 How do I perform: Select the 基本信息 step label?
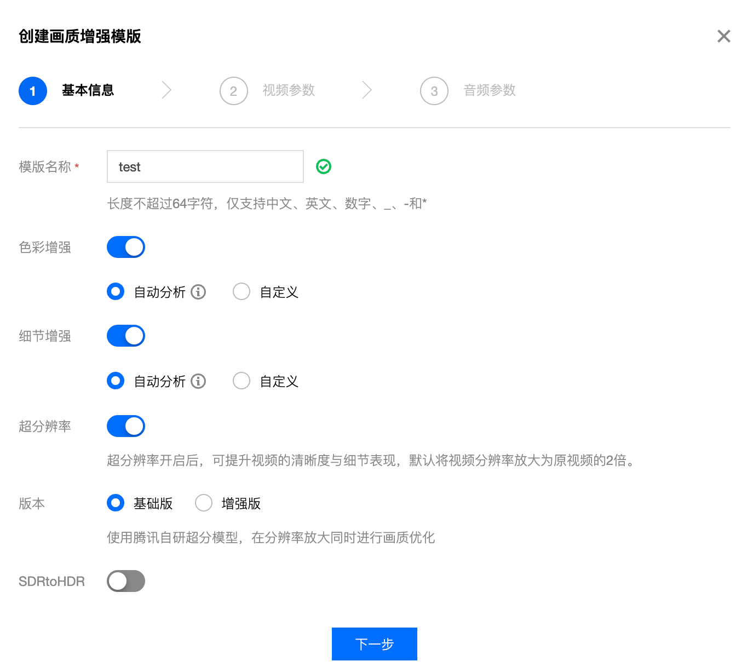tap(88, 90)
